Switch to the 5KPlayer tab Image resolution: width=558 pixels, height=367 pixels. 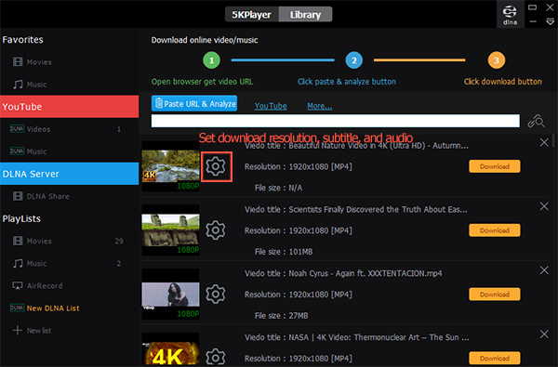252,15
